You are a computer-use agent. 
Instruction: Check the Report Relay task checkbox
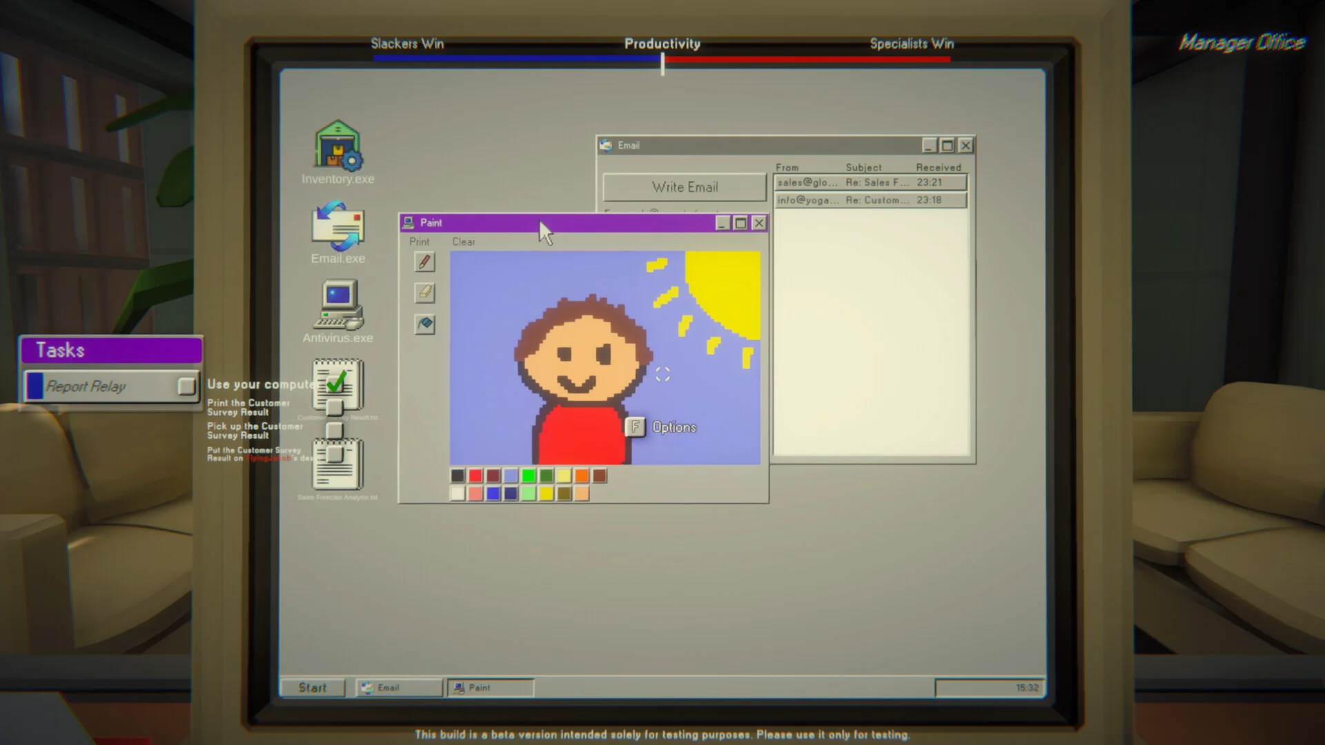coord(185,386)
